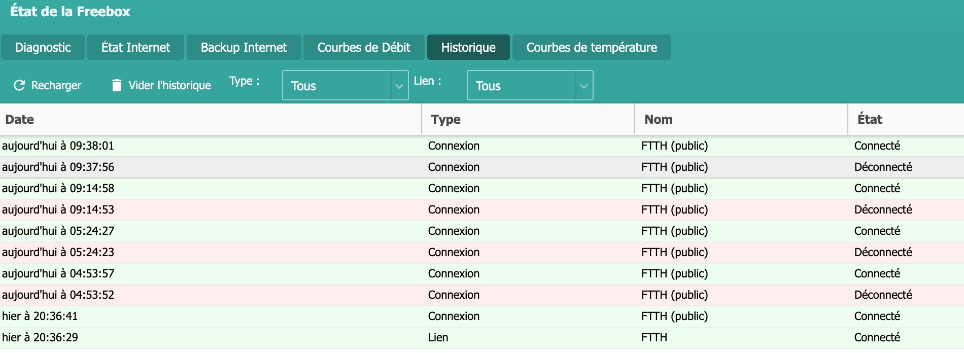The height and width of the screenshot is (353, 964).
Task: Click the Type column header
Action: click(445, 119)
